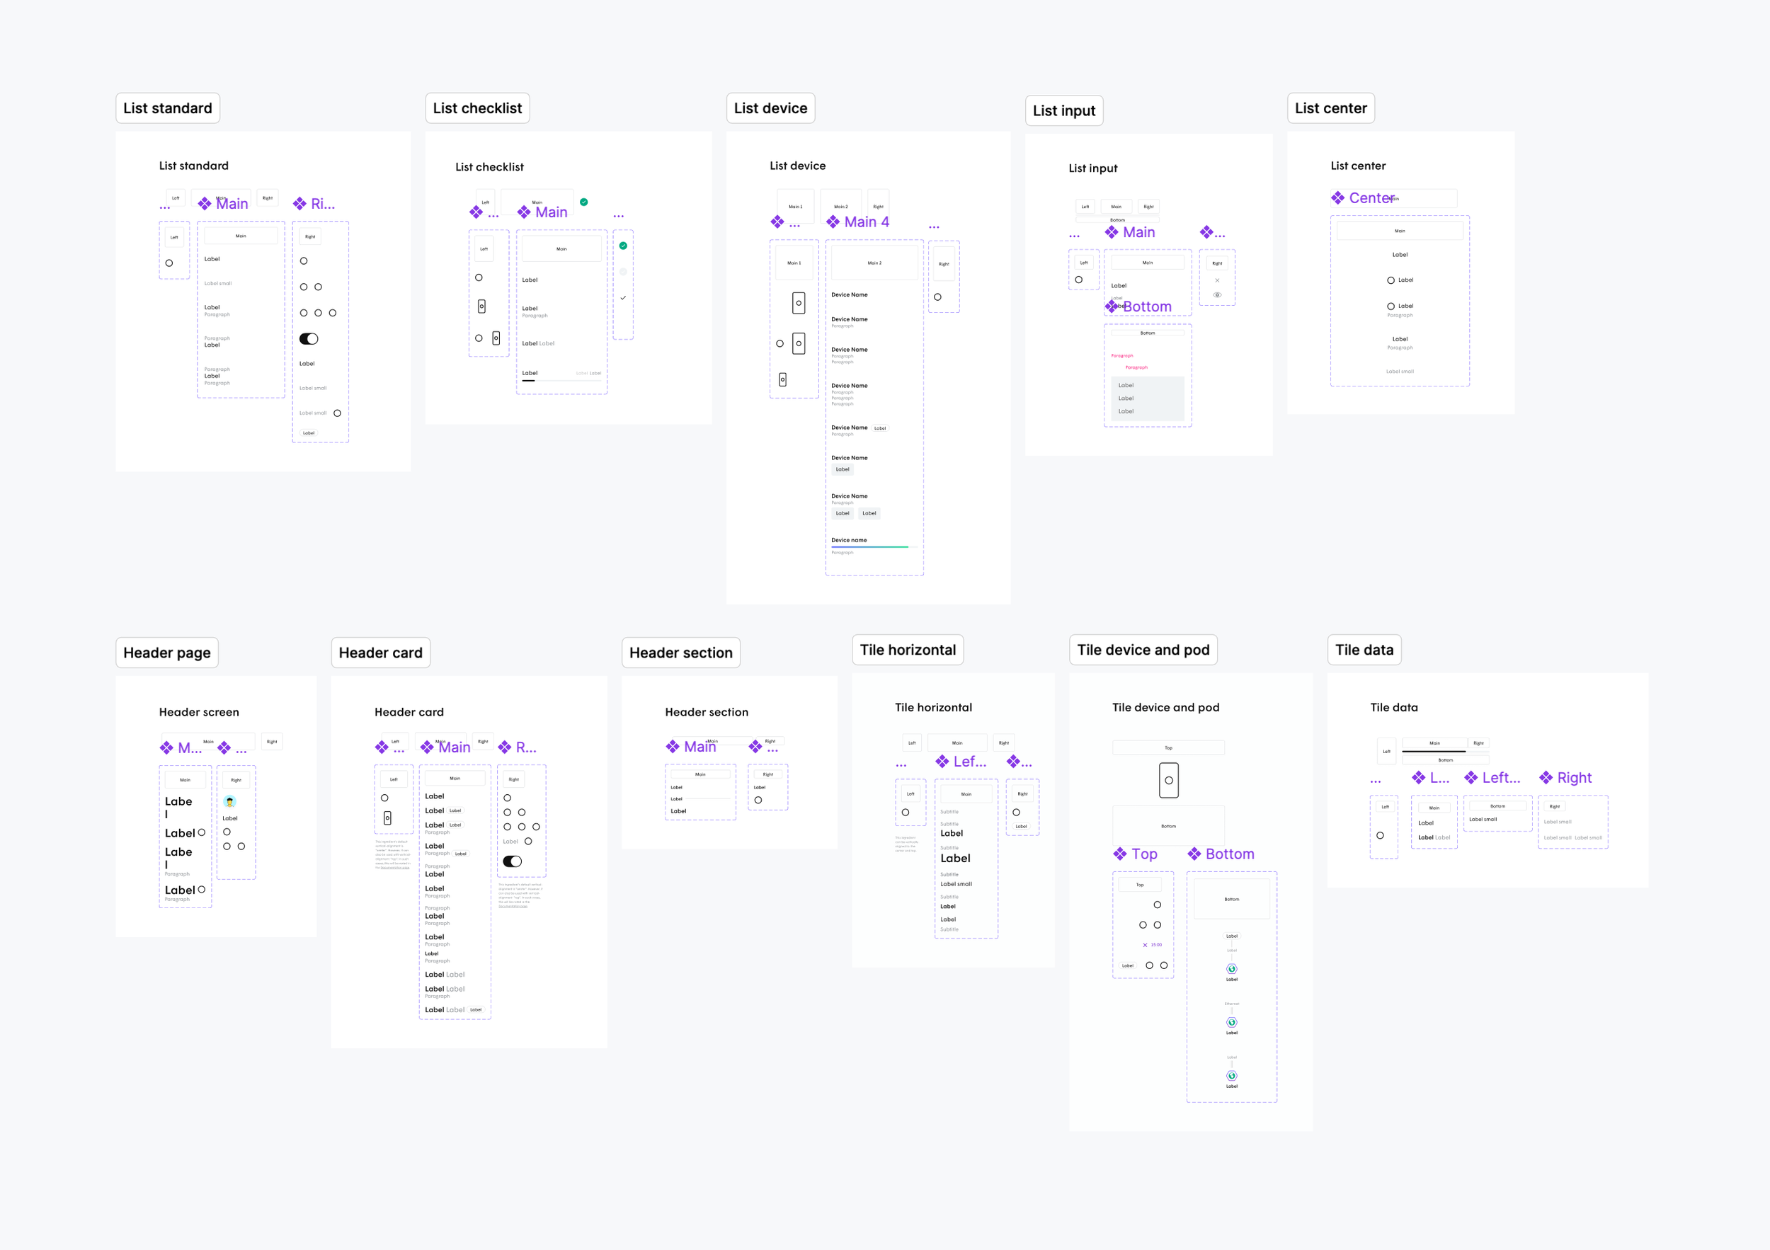Click the Header card section title tag
Image resolution: width=1770 pixels, height=1250 pixels.
click(x=380, y=653)
